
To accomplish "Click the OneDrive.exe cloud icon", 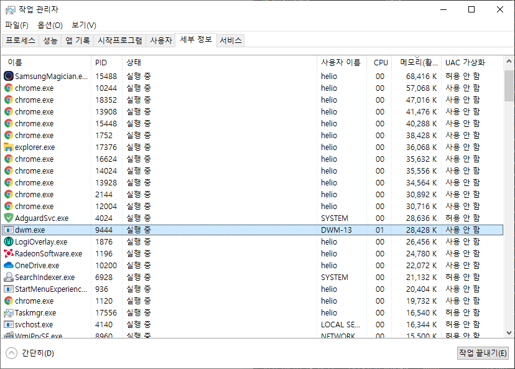I will (9, 265).
